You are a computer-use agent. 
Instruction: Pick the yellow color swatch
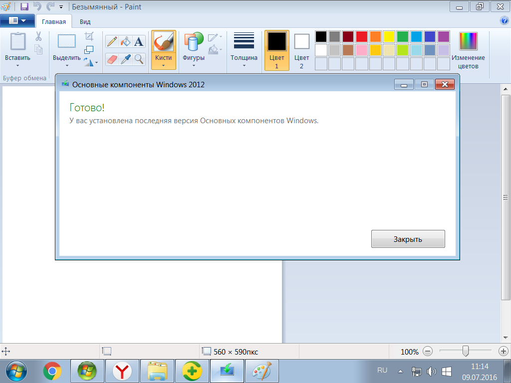point(389,37)
